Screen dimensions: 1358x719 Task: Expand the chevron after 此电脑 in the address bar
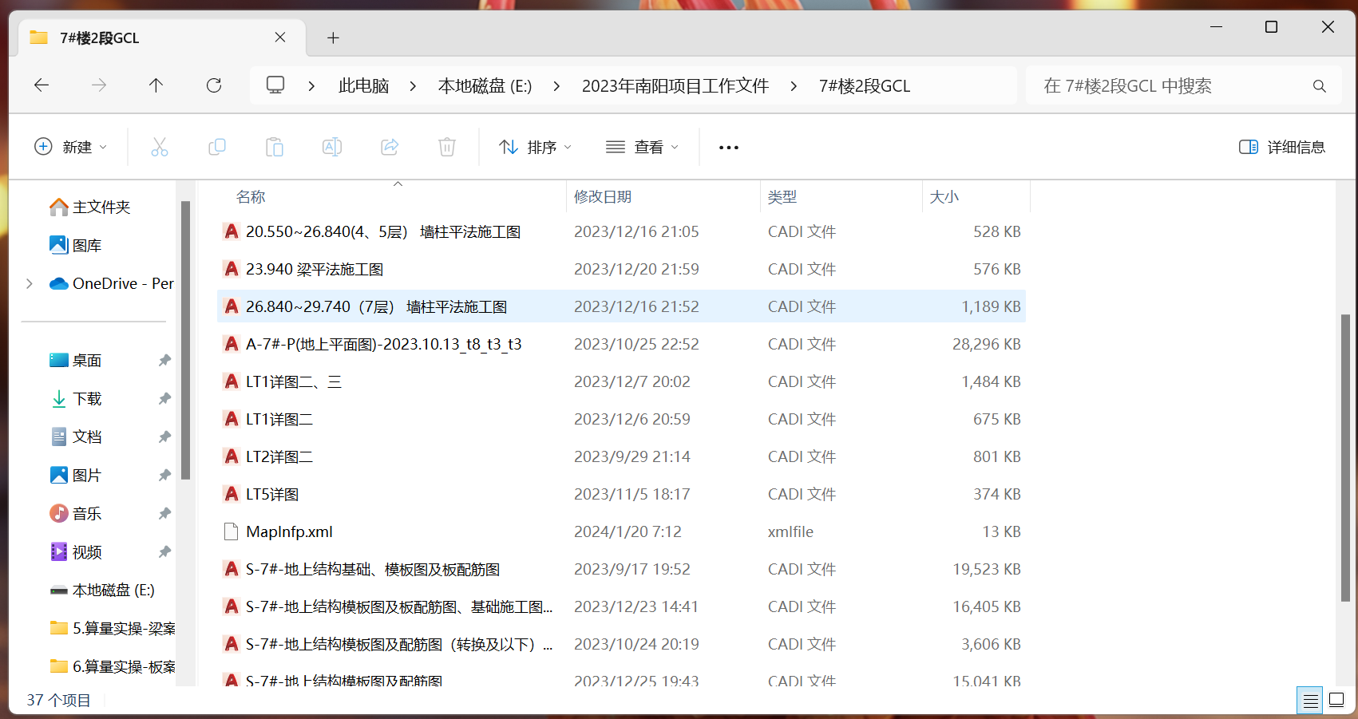413,86
